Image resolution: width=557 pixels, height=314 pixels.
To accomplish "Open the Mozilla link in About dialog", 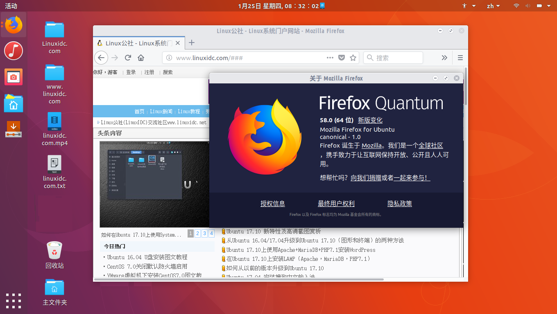I will [371, 146].
